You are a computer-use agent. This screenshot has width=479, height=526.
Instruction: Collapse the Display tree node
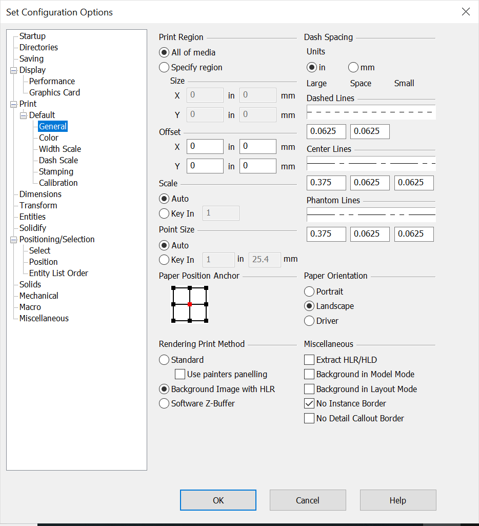(13, 70)
